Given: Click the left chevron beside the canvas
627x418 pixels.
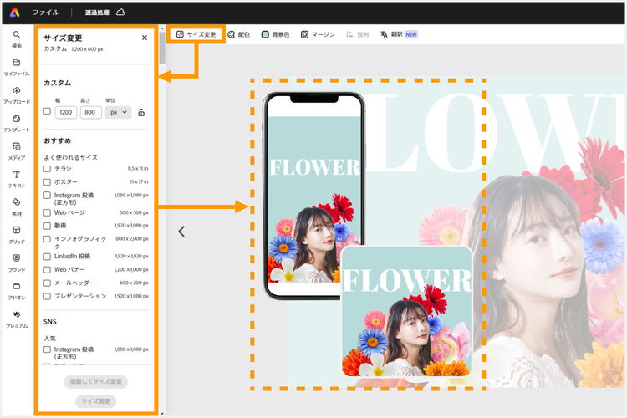Looking at the screenshot, I should point(181,232).
